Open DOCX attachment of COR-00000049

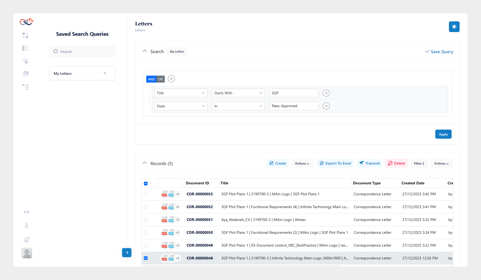[x=171, y=245]
